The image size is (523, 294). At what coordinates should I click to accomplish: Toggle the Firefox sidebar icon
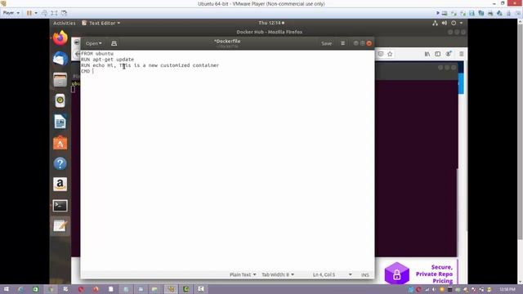pos(438,54)
